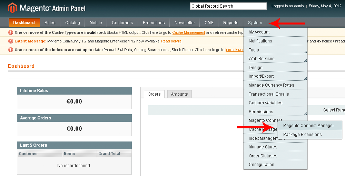Open the Newsletter menu

click(x=185, y=23)
